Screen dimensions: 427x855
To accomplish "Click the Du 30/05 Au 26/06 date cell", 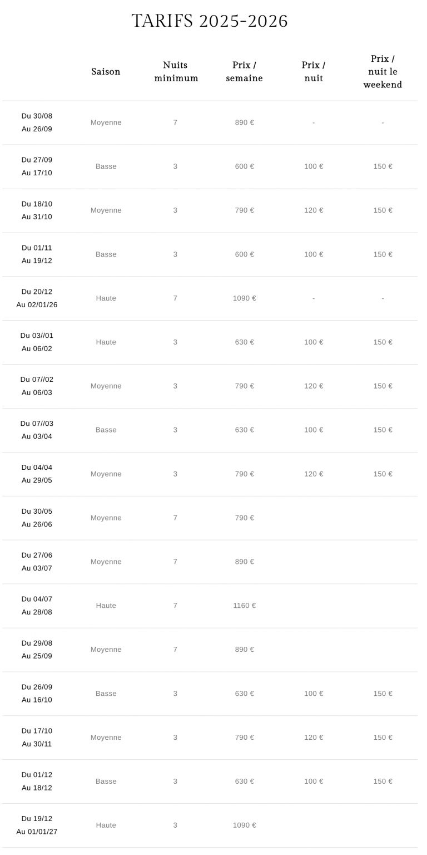I will [37, 518].
